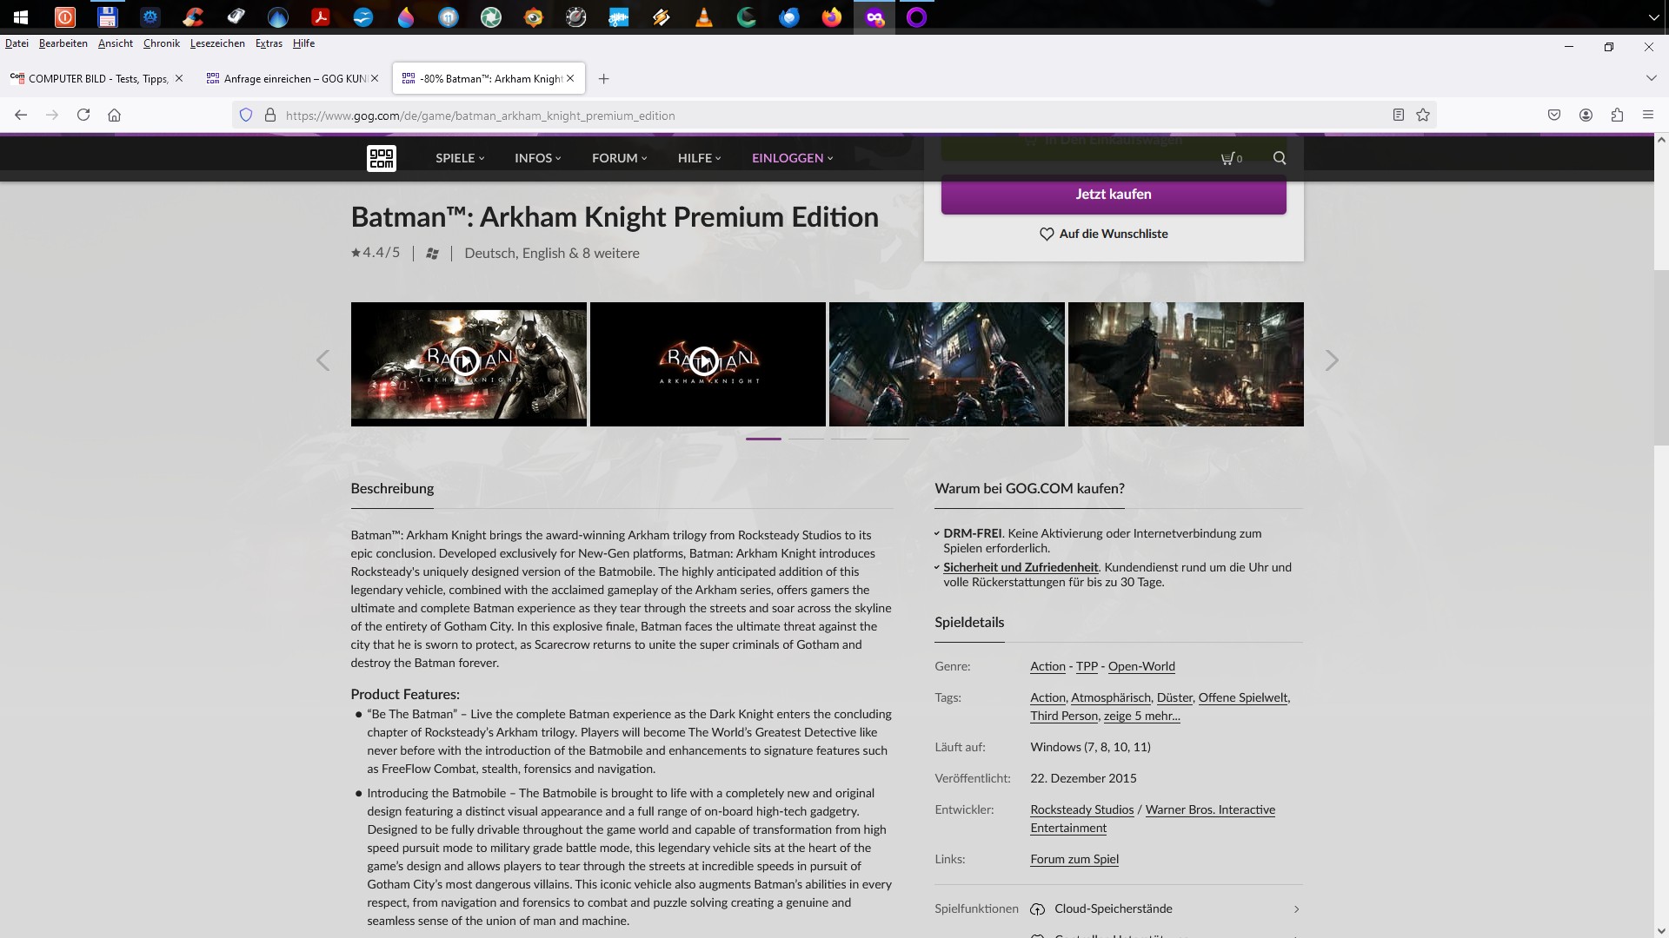Image resolution: width=1669 pixels, height=938 pixels.
Task: Close the Anfrage einreichen tab
Action: click(x=375, y=78)
